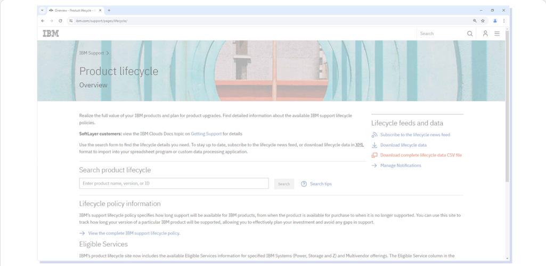Click the copy icon beside CSV file link
Screen dimensions: 546x266
(374, 155)
